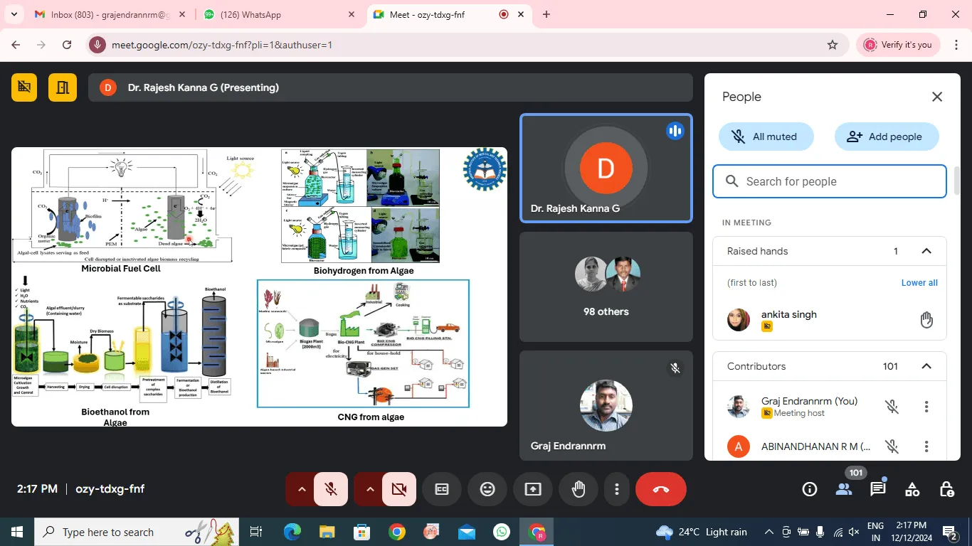
Task: Select the 98 others participant tile
Action: click(x=606, y=287)
